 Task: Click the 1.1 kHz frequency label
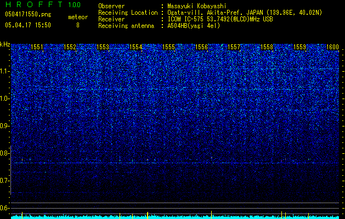pyautogui.click(x=4, y=71)
